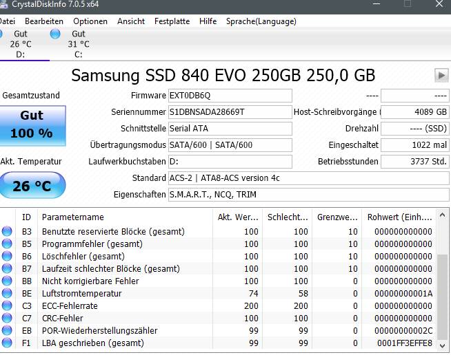The width and height of the screenshot is (451, 355).
Task: Click status orb of B5 Programmfehler row
Action: tap(7, 244)
